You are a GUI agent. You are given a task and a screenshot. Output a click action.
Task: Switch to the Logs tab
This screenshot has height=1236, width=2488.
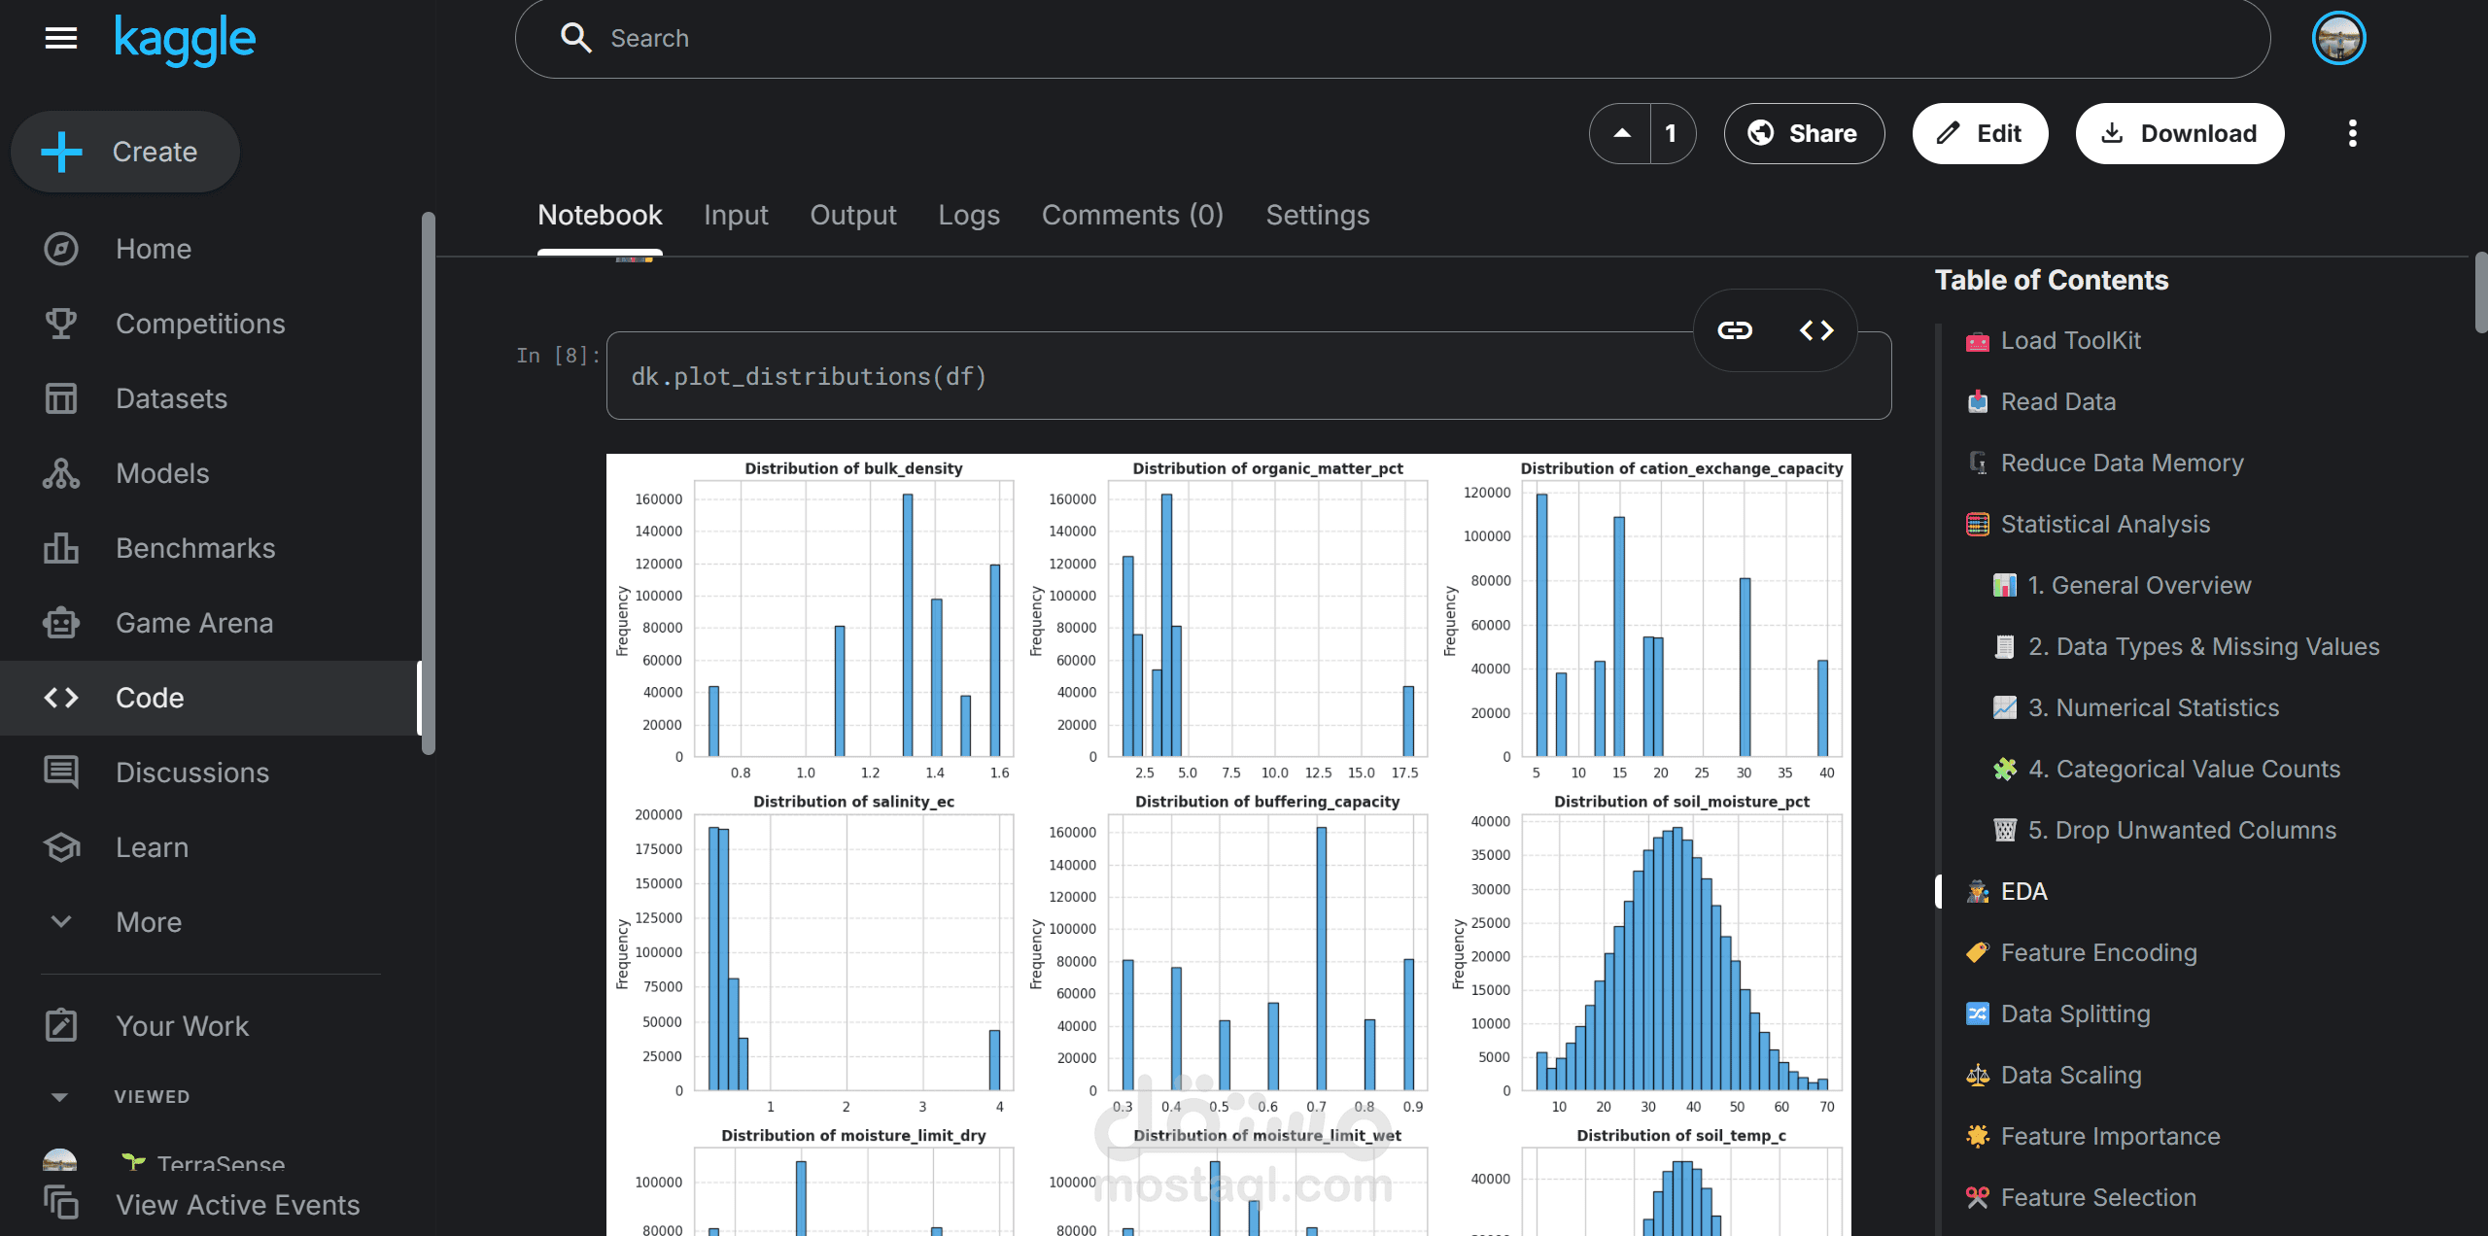968,215
